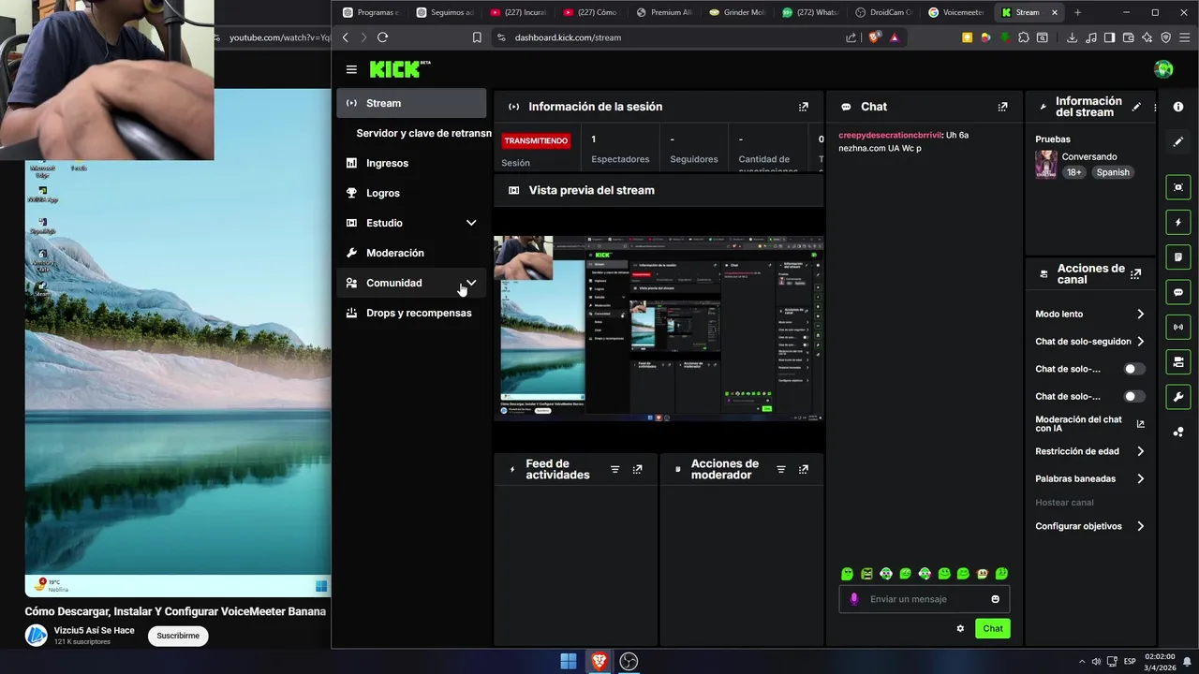Click the Enviar un mensaje field
Screen dimensions: 1199x674
point(924,599)
